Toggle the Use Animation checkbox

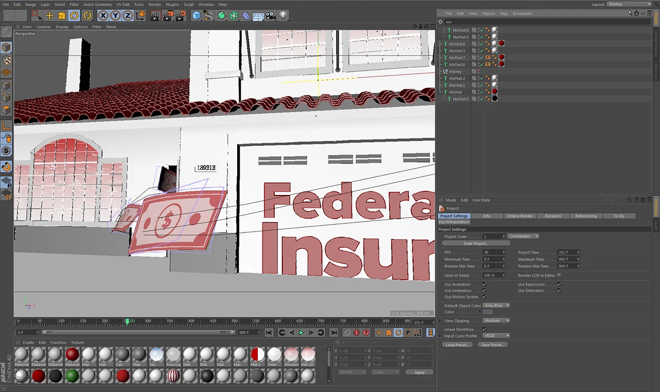484,284
